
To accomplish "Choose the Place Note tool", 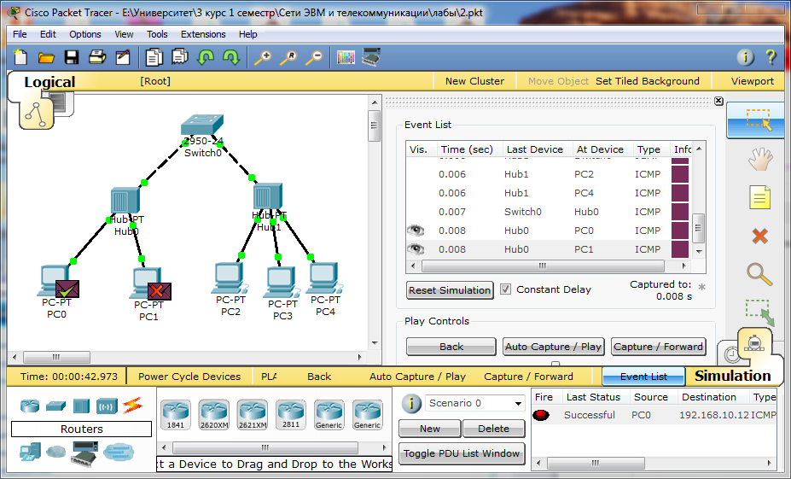I will coord(759,197).
